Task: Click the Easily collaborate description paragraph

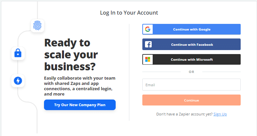Action: tap(80, 86)
